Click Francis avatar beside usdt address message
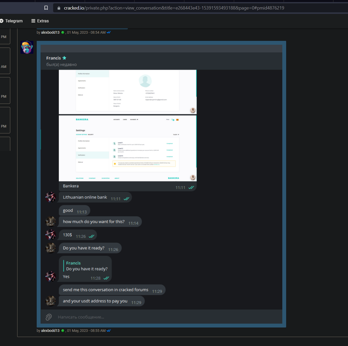The height and width of the screenshot is (346, 348). pos(51,301)
